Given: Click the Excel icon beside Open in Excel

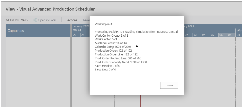Looking at the screenshot, I should pyautogui.click(x=35, y=20).
